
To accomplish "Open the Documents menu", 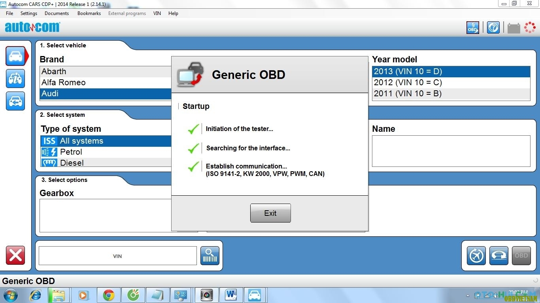I will point(57,13).
